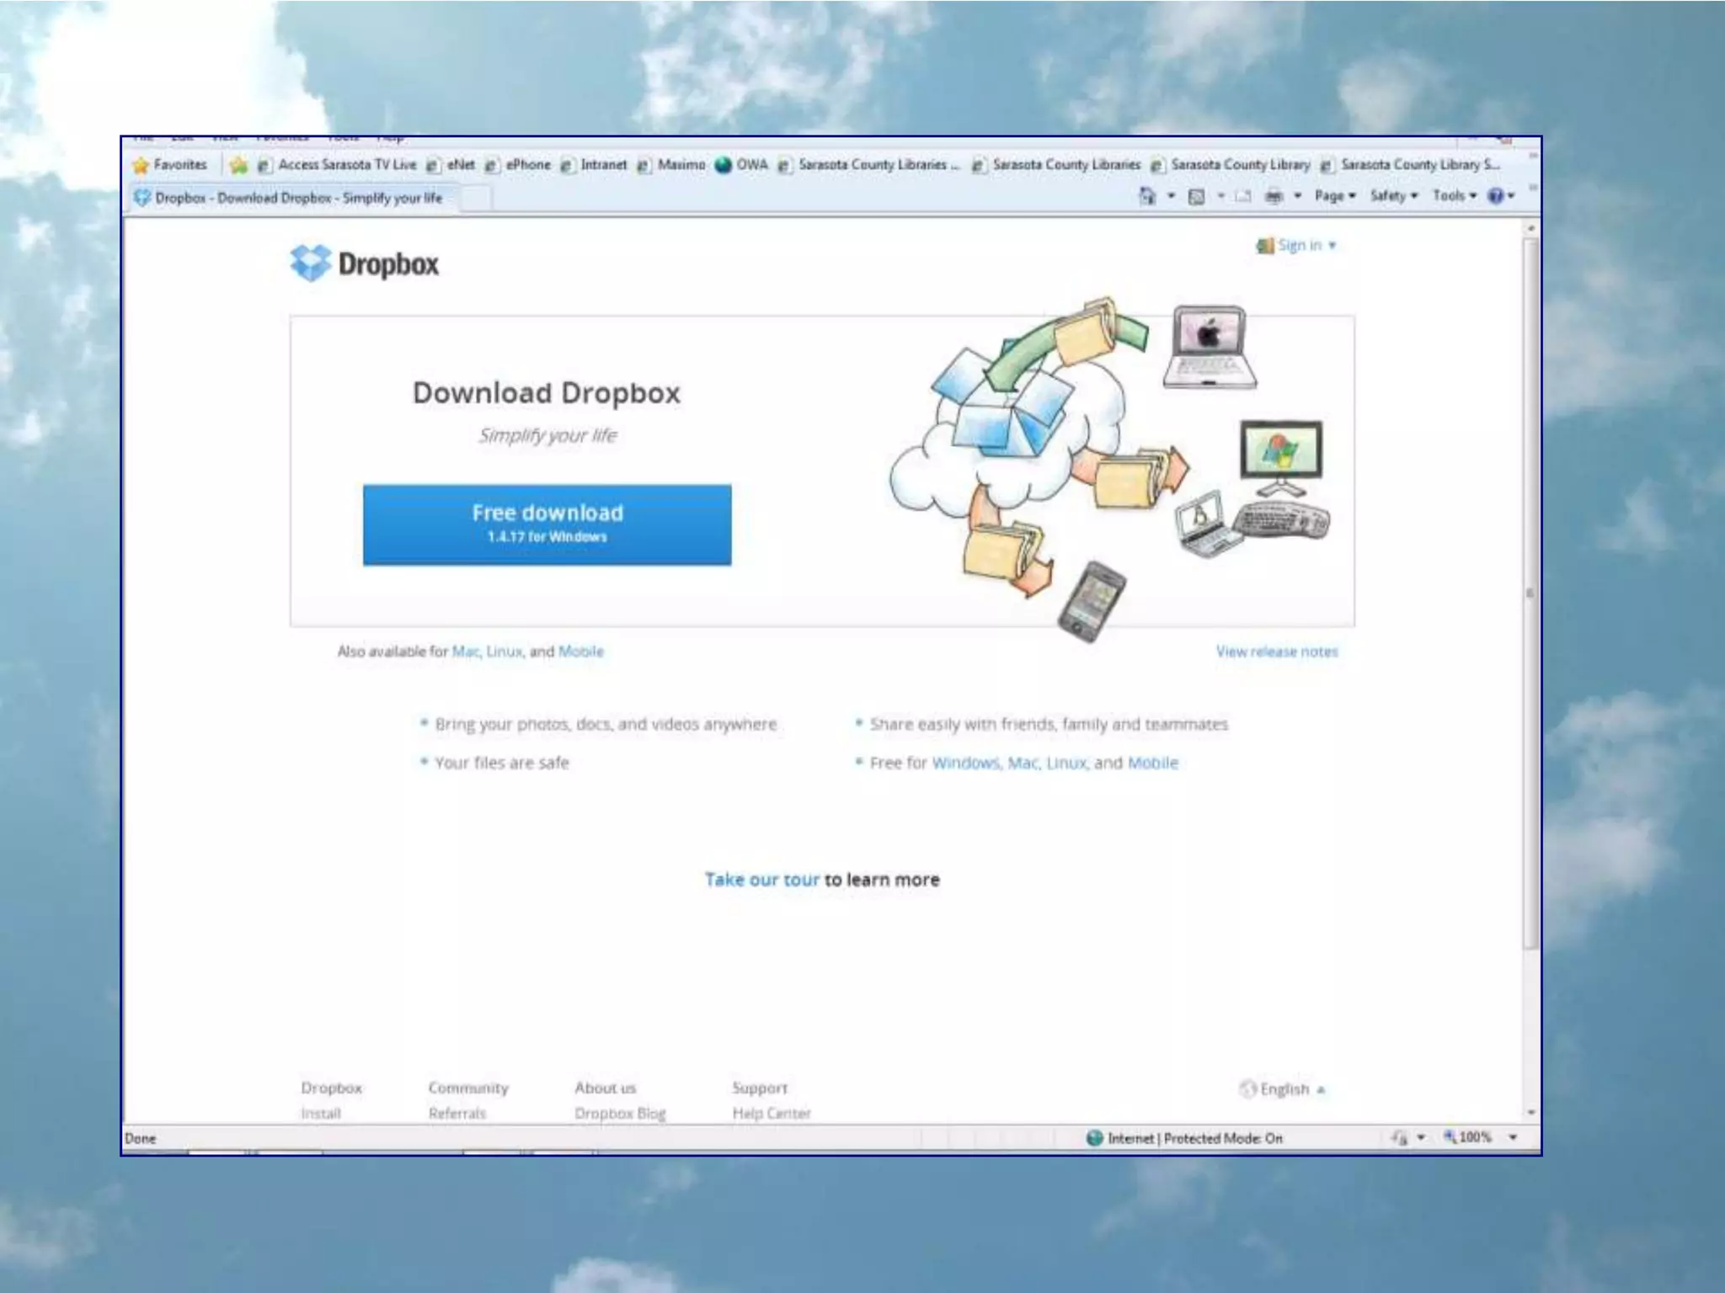
Task: Click the blue Help question-mark icon
Action: pyautogui.click(x=1495, y=196)
